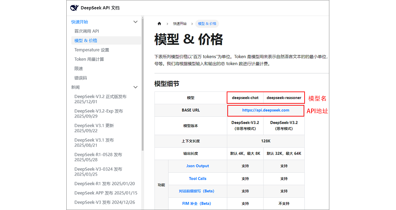Click the DeepSeek whale logo icon
This screenshot has width=396, height=210.
tap(74, 7)
